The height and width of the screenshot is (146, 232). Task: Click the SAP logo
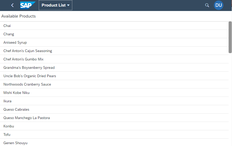(27, 5)
